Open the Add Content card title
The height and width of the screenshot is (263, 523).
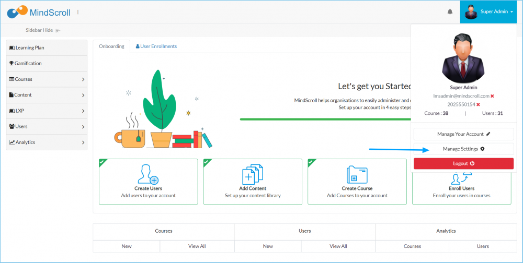(x=253, y=188)
